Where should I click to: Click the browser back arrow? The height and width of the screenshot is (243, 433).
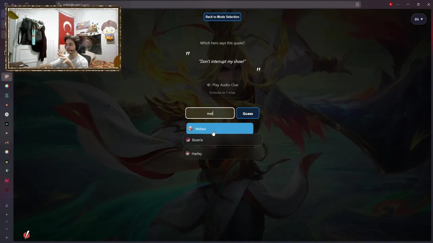[x=14, y=4]
